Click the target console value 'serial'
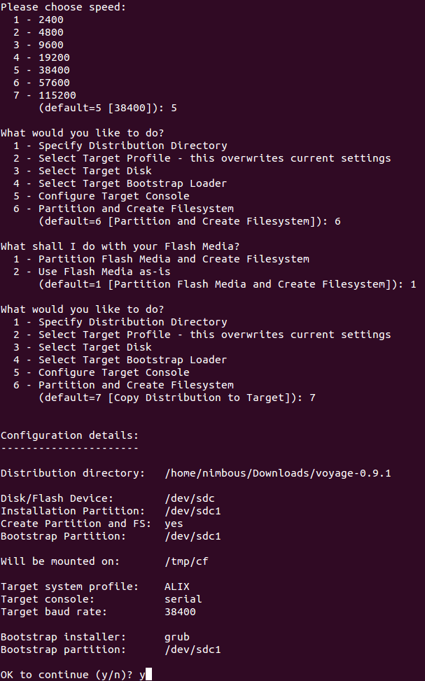Viewport: 425px width, 681px height. (183, 599)
